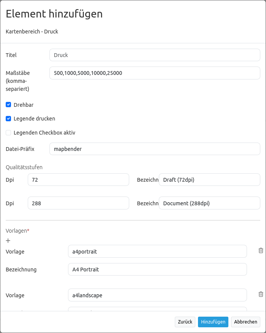This screenshot has width=266, height=333.
Task: Edit the Draft (72dpi) label field
Action: [x=209, y=180]
